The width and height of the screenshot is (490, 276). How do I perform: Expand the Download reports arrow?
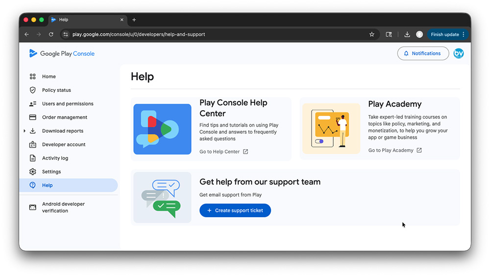(24, 131)
